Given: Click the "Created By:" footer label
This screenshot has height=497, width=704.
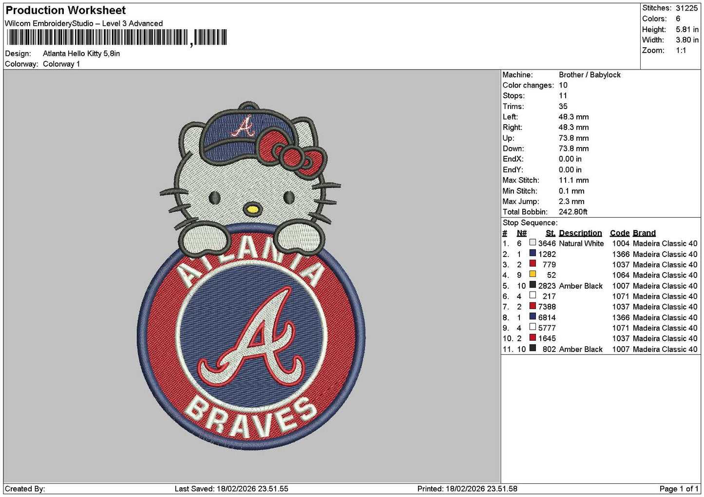Looking at the screenshot, I should tap(25, 489).
